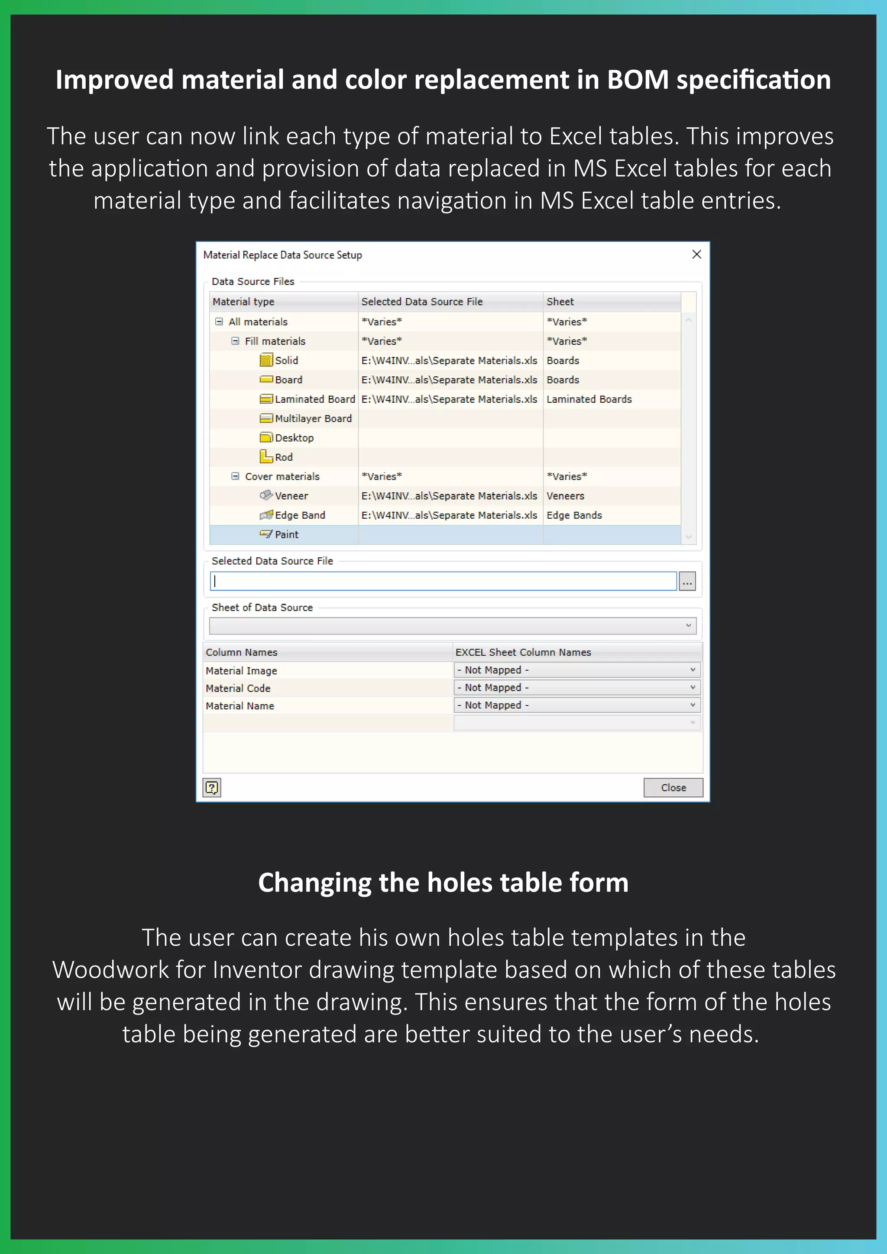Click the Boards sheet cell in the Solid row
Screen dimensions: 887x1254
(612, 360)
